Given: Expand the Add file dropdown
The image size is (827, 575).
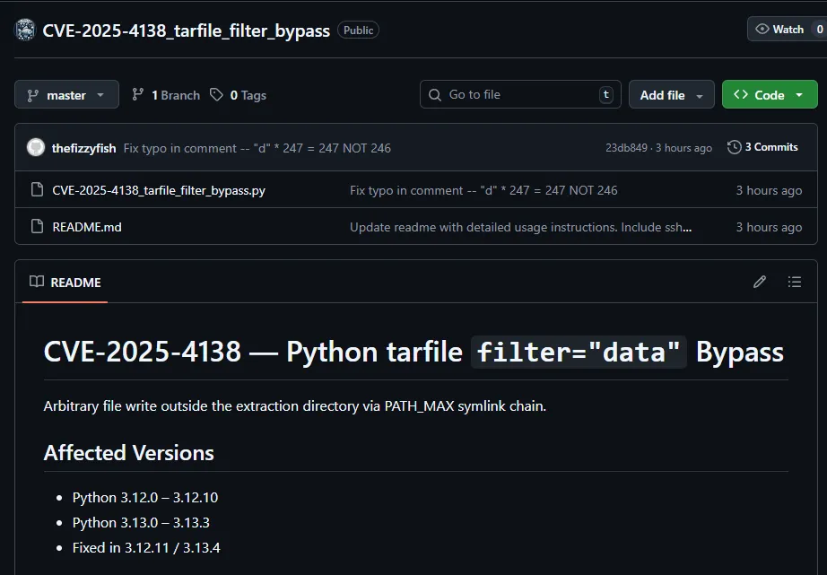Looking at the screenshot, I should click(x=671, y=95).
